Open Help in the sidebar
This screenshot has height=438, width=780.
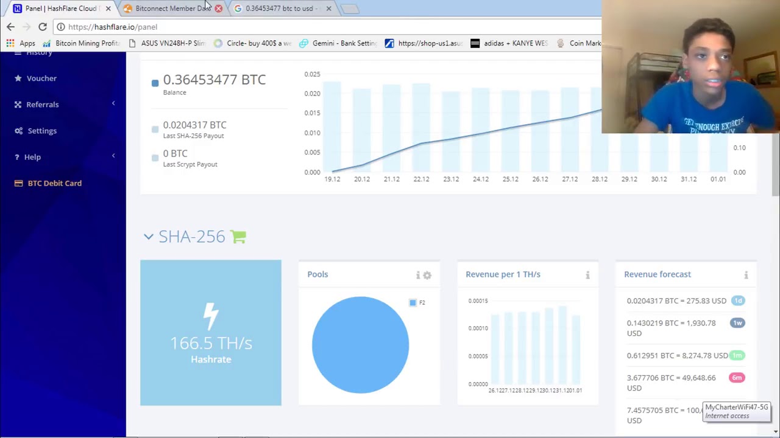32,157
